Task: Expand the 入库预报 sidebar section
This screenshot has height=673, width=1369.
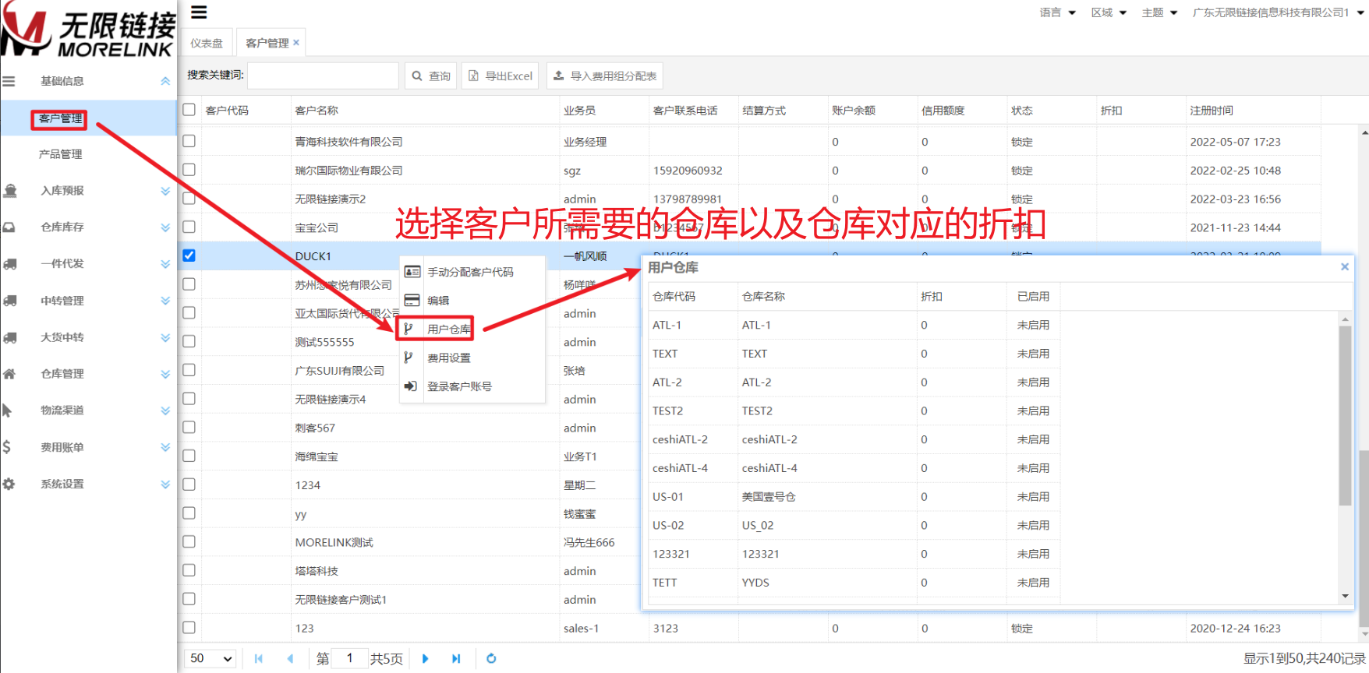Action: tap(165, 191)
